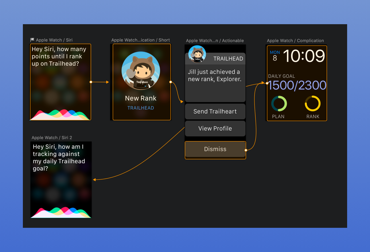Screen dimensions: 370x252
Task: Click the Siri waveform on the Siri 2 artboard
Action: pos(61,212)
